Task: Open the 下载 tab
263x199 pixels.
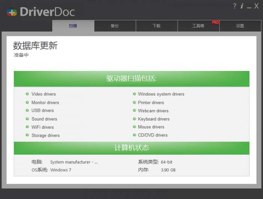Action: tap(157, 26)
